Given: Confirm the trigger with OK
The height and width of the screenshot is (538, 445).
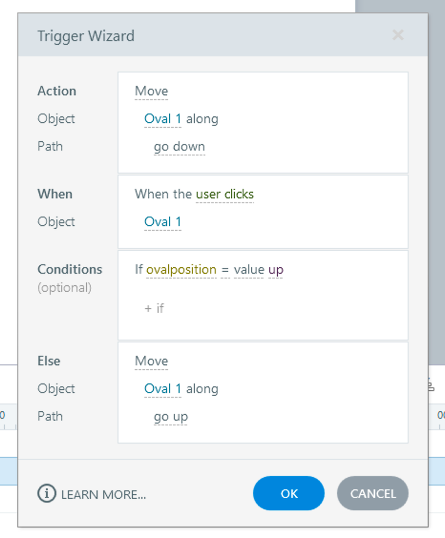Looking at the screenshot, I should 289,493.
